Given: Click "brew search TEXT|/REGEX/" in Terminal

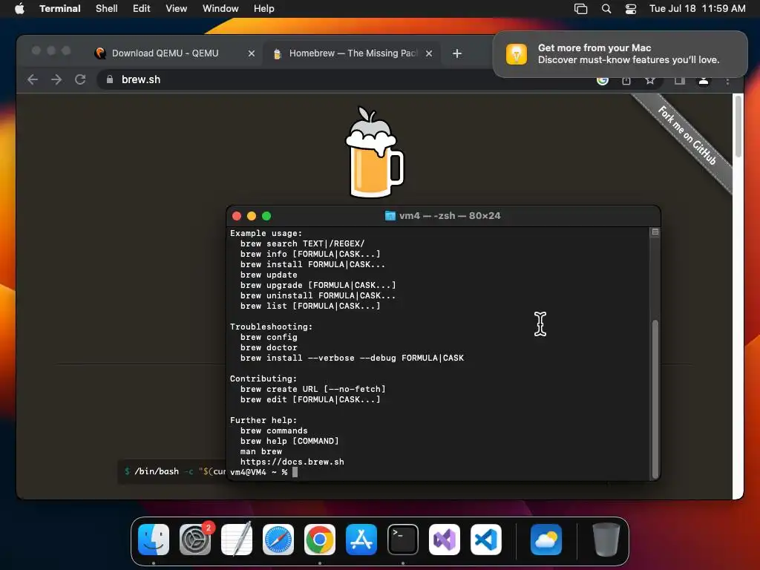Looking at the screenshot, I should tap(303, 243).
